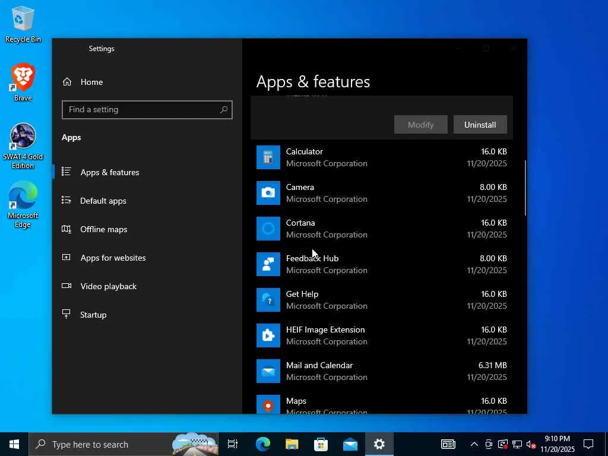This screenshot has height=456, width=608.
Task: Click the Apps & features page heading
Action: [x=313, y=82]
